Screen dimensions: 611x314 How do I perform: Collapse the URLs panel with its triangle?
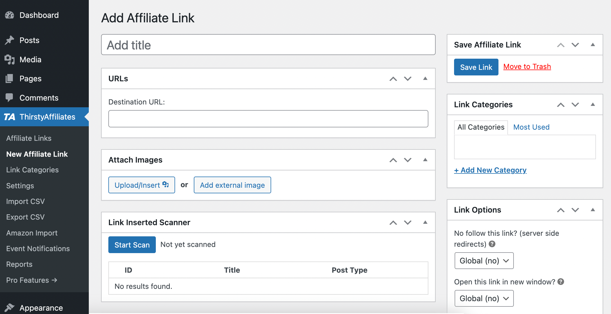pos(425,78)
